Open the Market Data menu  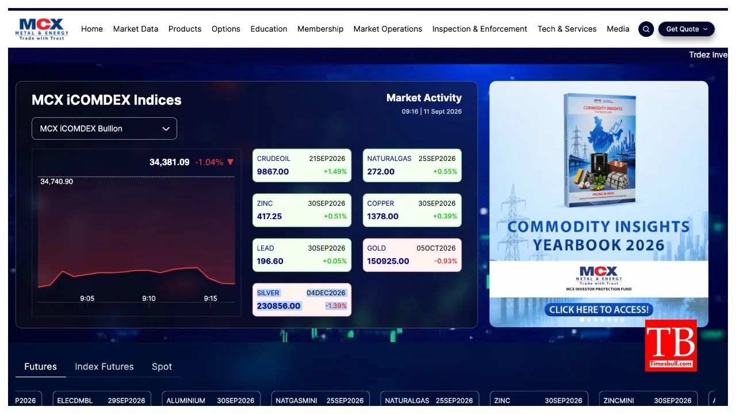136,29
